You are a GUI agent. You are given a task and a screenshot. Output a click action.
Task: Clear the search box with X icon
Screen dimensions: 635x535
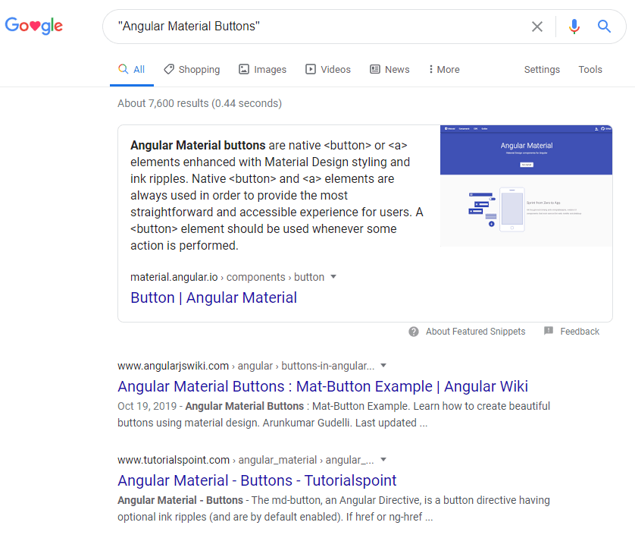tap(537, 27)
